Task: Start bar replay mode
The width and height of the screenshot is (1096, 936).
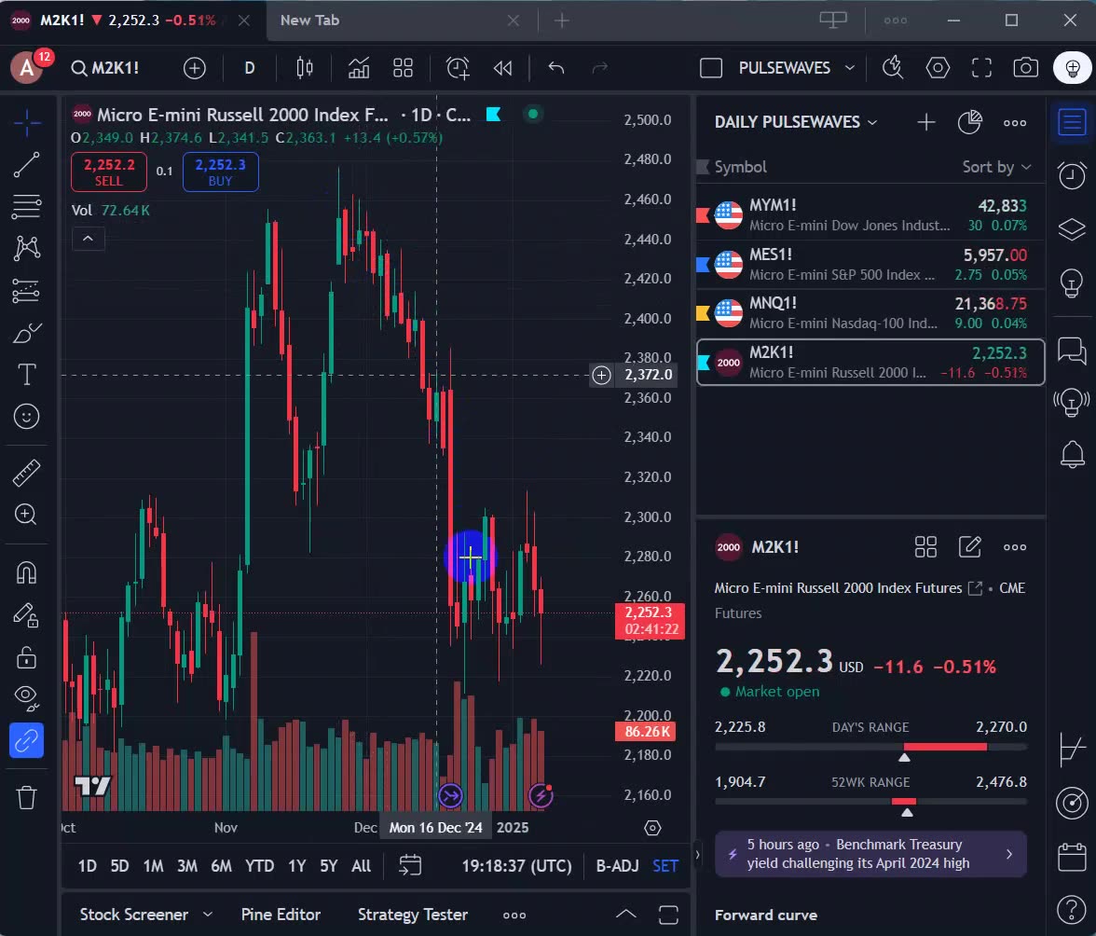Action: (x=502, y=68)
